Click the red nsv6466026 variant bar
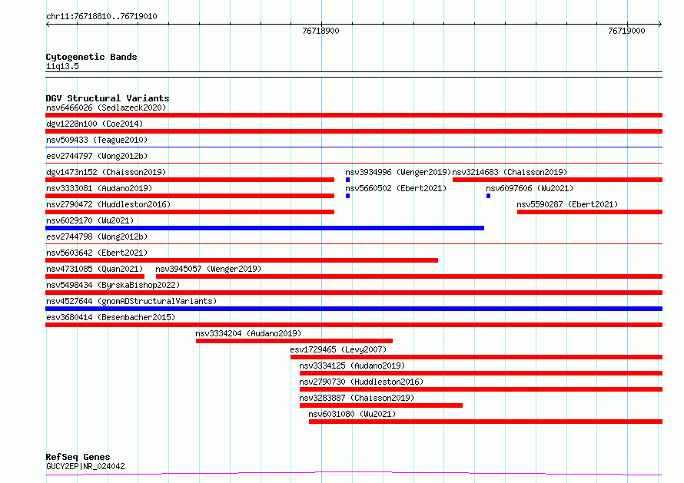The width and height of the screenshot is (684, 483). point(354,115)
